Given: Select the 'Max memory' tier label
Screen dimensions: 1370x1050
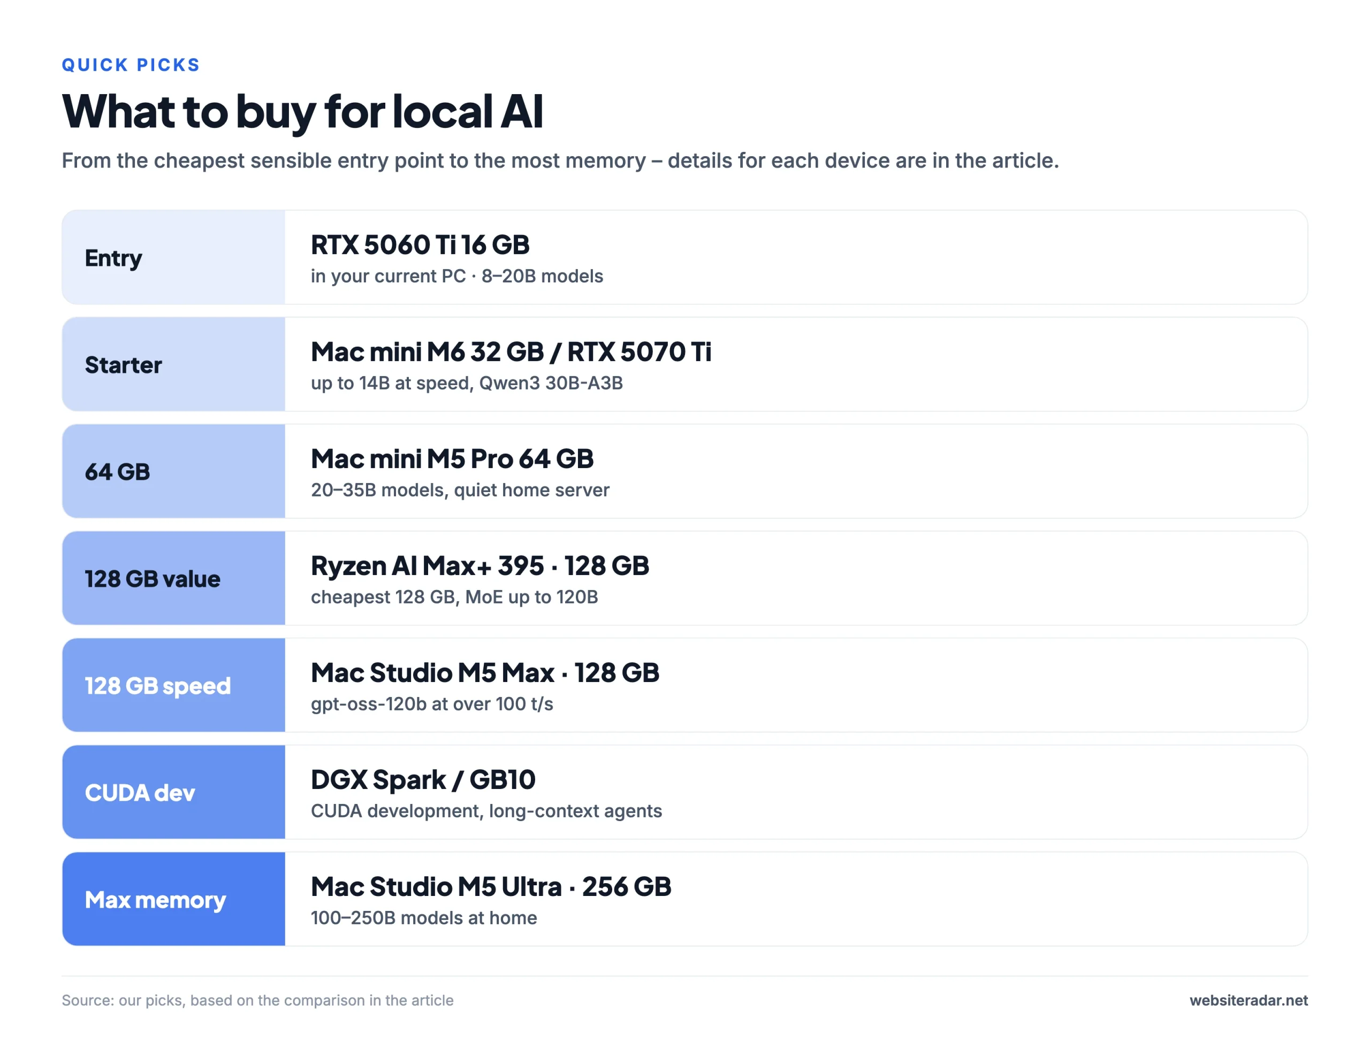Looking at the screenshot, I should pyautogui.click(x=155, y=900).
